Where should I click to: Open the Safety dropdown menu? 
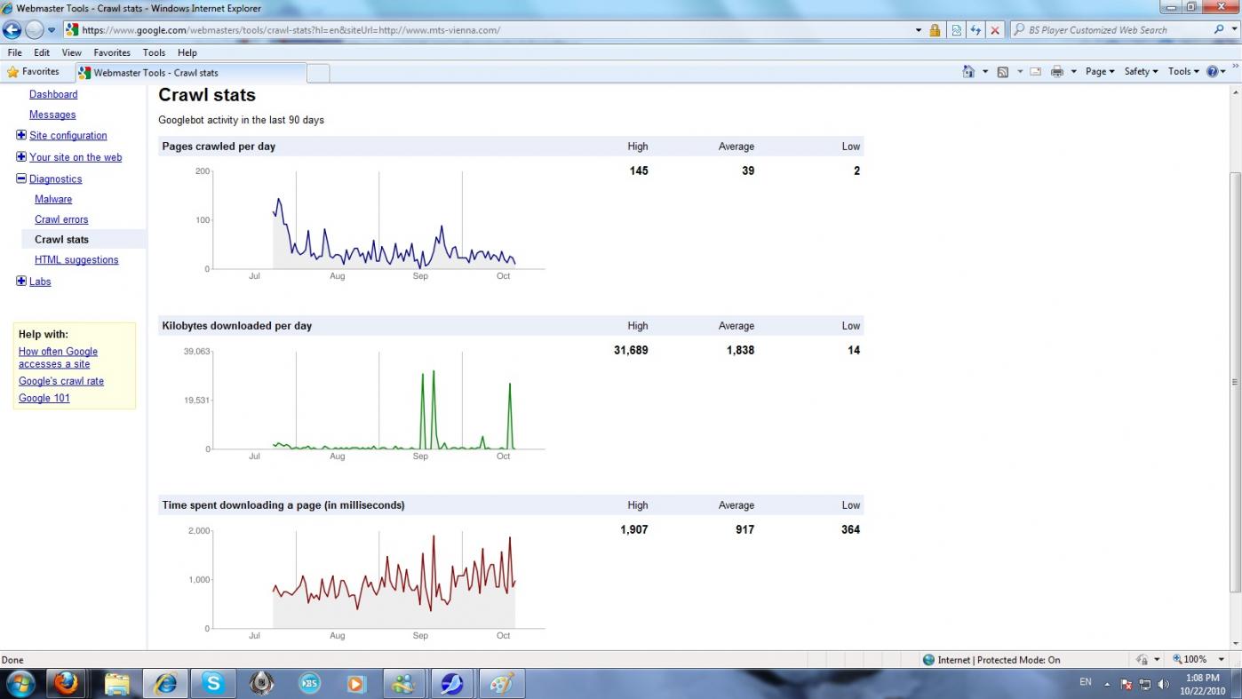coord(1141,72)
